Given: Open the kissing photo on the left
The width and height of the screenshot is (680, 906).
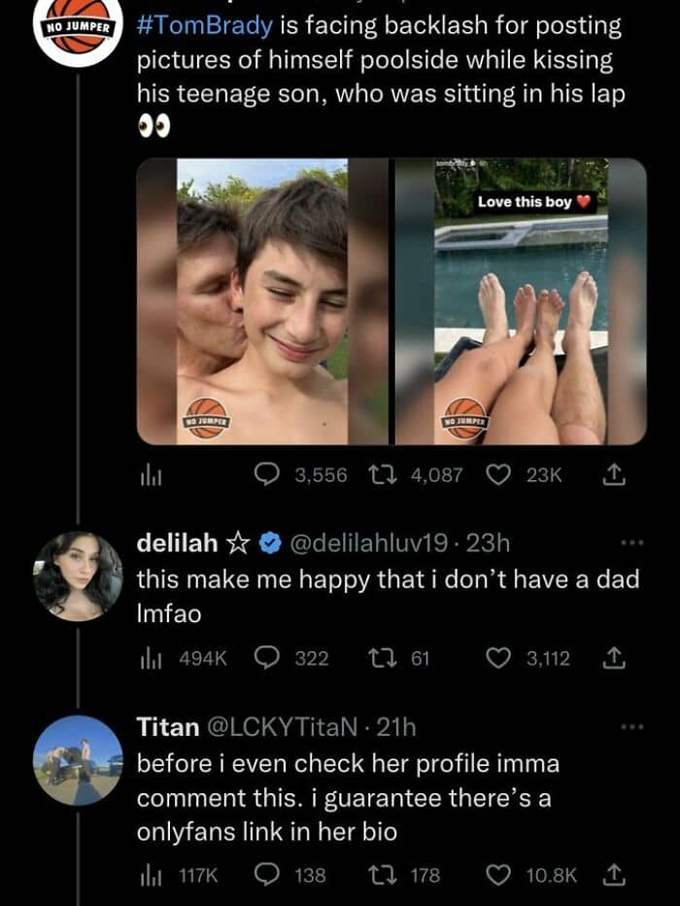Looking at the screenshot, I should (x=262, y=301).
